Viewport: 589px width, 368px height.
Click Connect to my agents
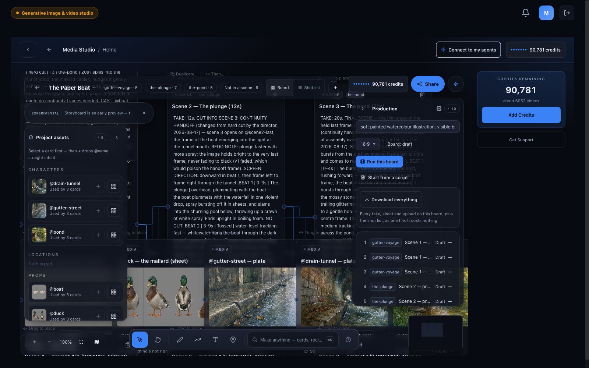point(468,50)
